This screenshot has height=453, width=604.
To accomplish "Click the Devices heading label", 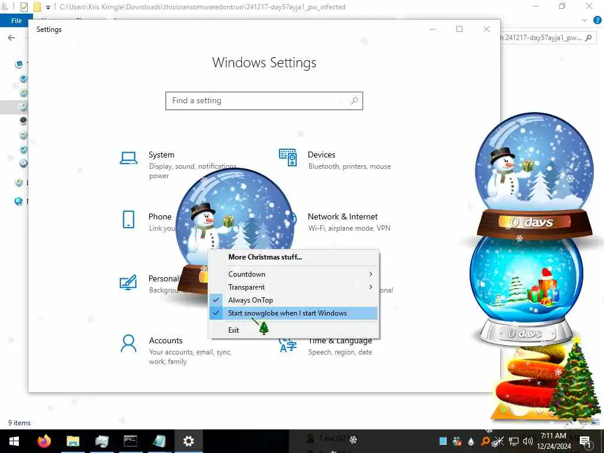I will point(321,155).
